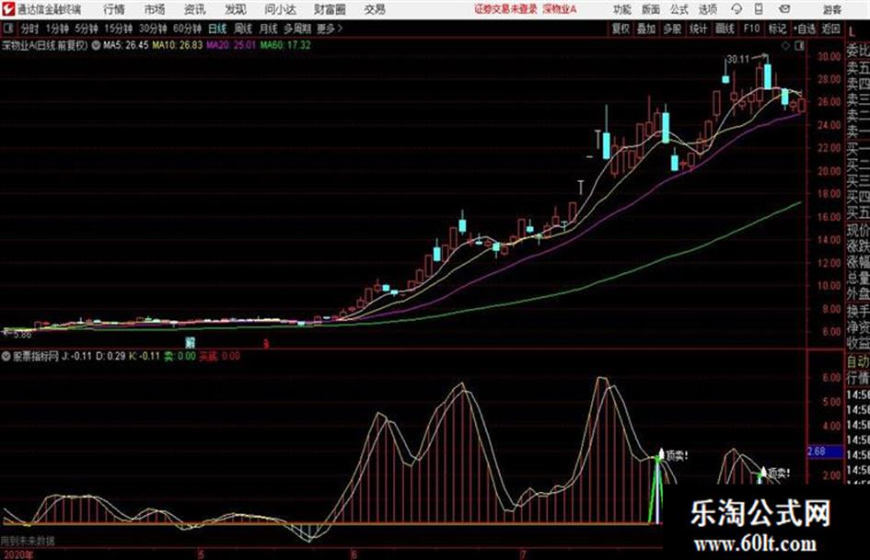The width and height of the screenshot is (870, 560).
Task: Click the 2020年 date axis label
Action: tap(17, 554)
